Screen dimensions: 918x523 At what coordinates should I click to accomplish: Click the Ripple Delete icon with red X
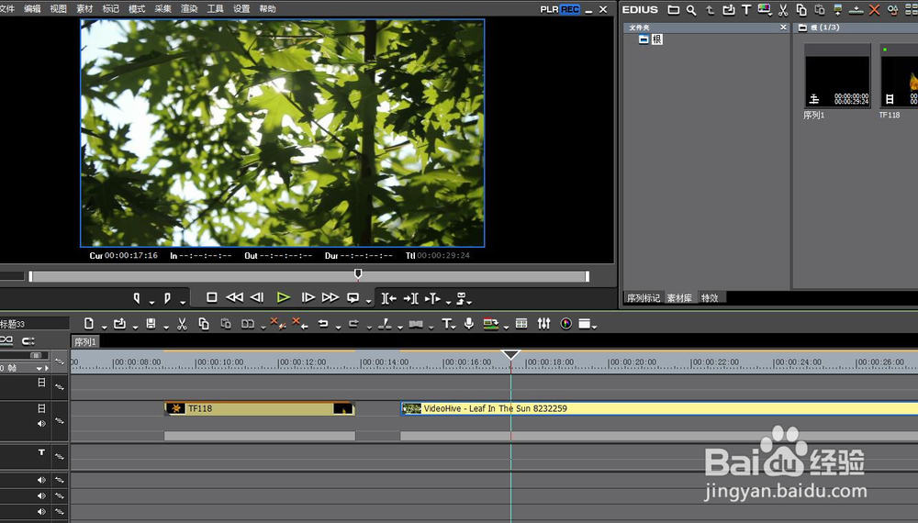click(277, 324)
